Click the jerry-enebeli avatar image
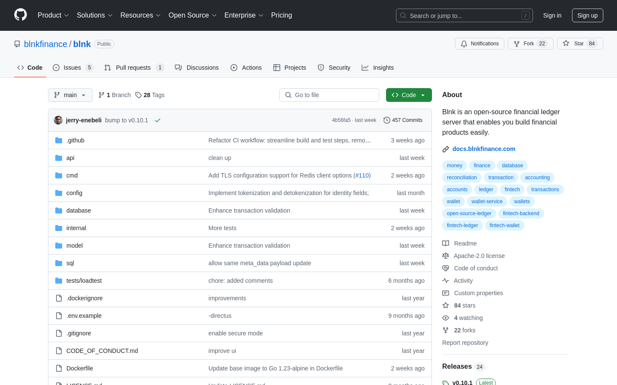The image size is (617, 385). [58, 120]
